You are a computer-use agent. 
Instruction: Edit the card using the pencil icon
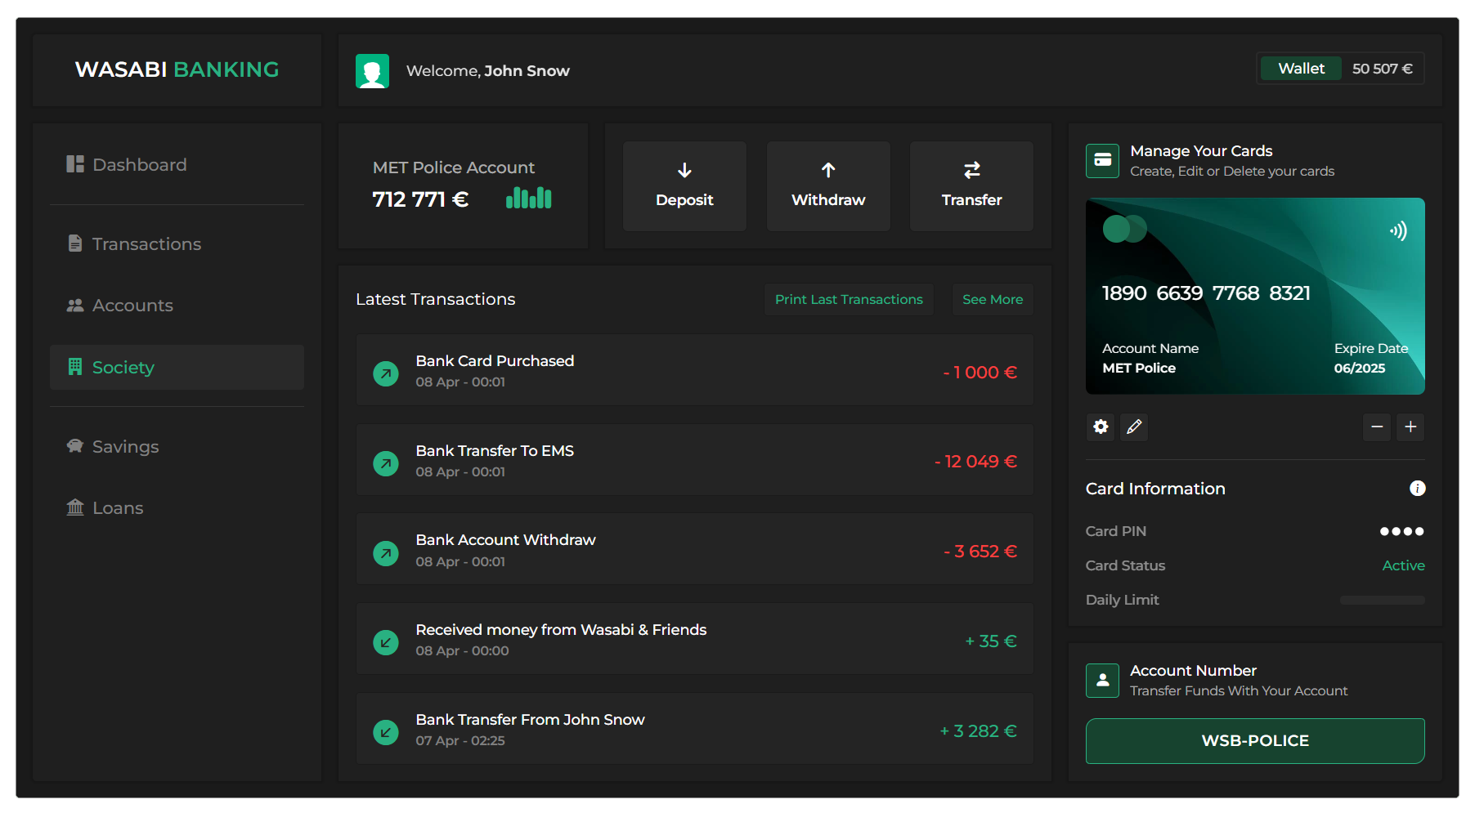[x=1134, y=427]
